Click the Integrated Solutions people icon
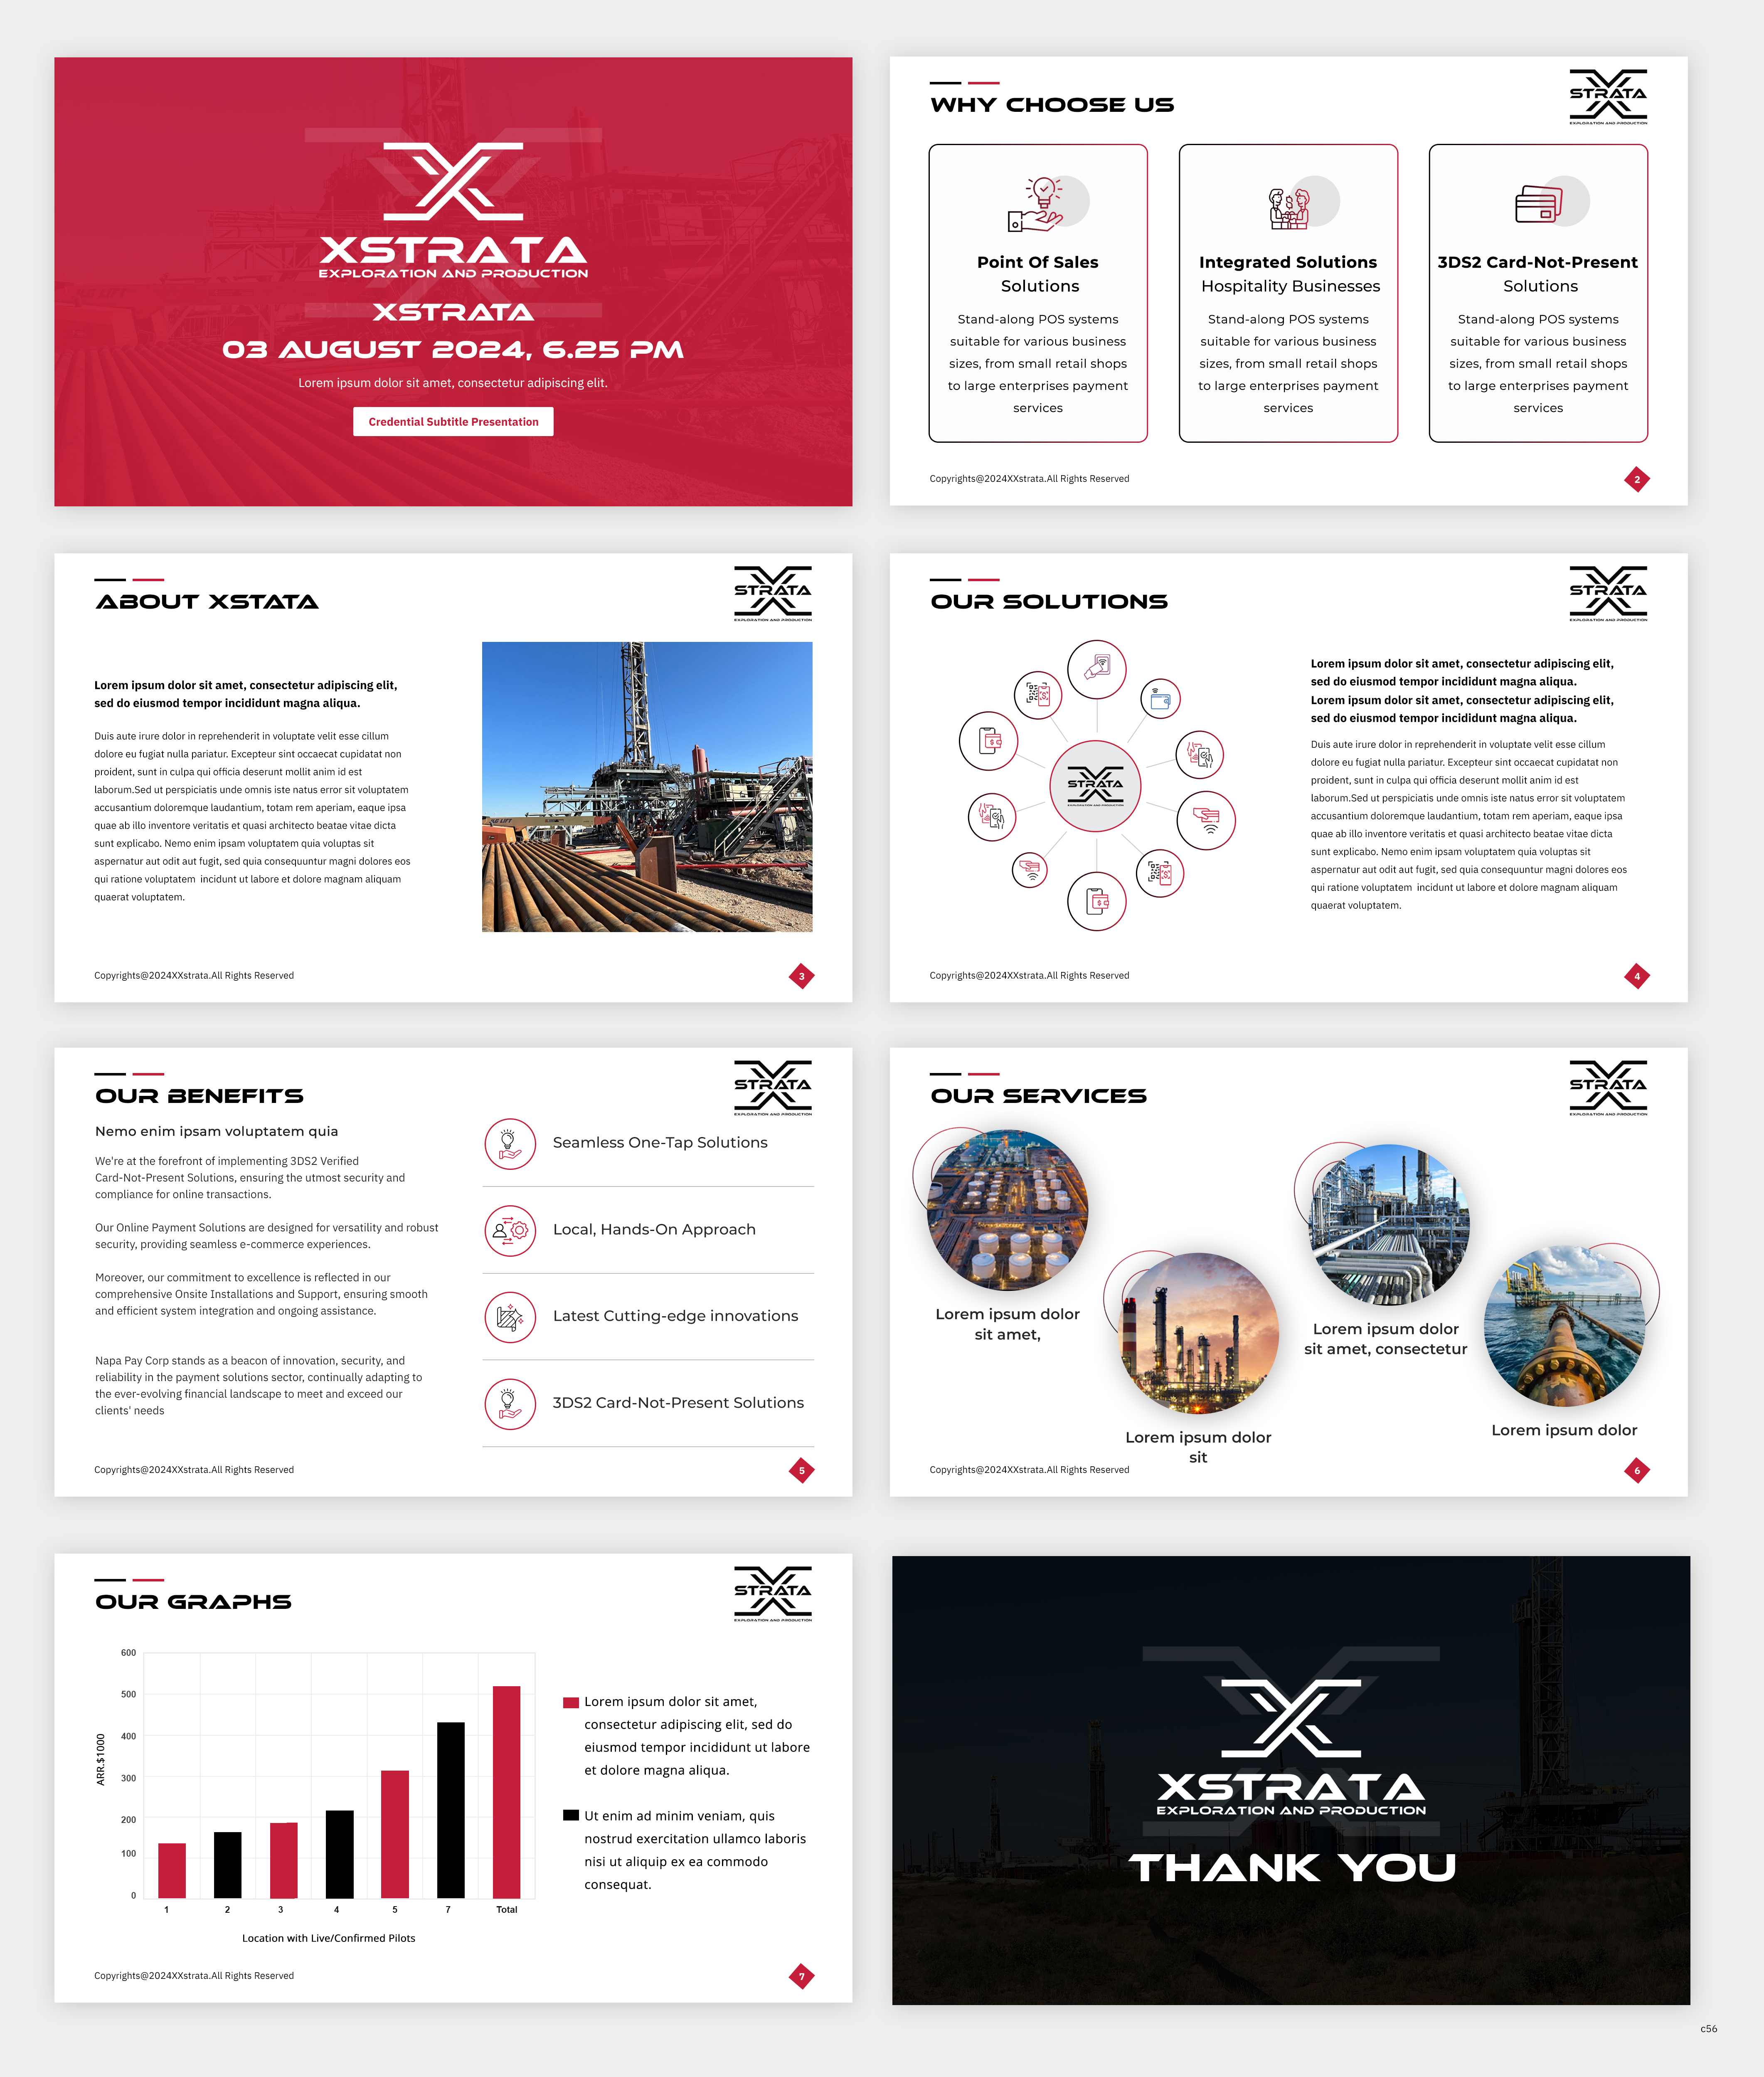The height and width of the screenshot is (2077, 1764). click(1288, 208)
